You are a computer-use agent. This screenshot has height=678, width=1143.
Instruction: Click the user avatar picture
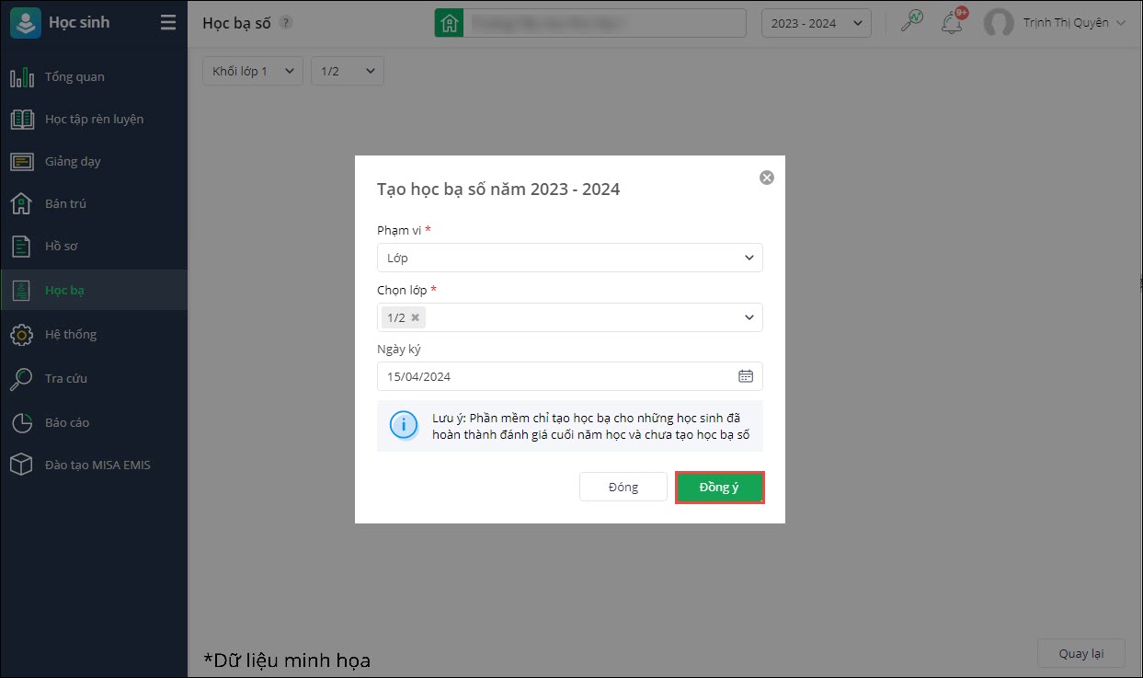[x=999, y=23]
